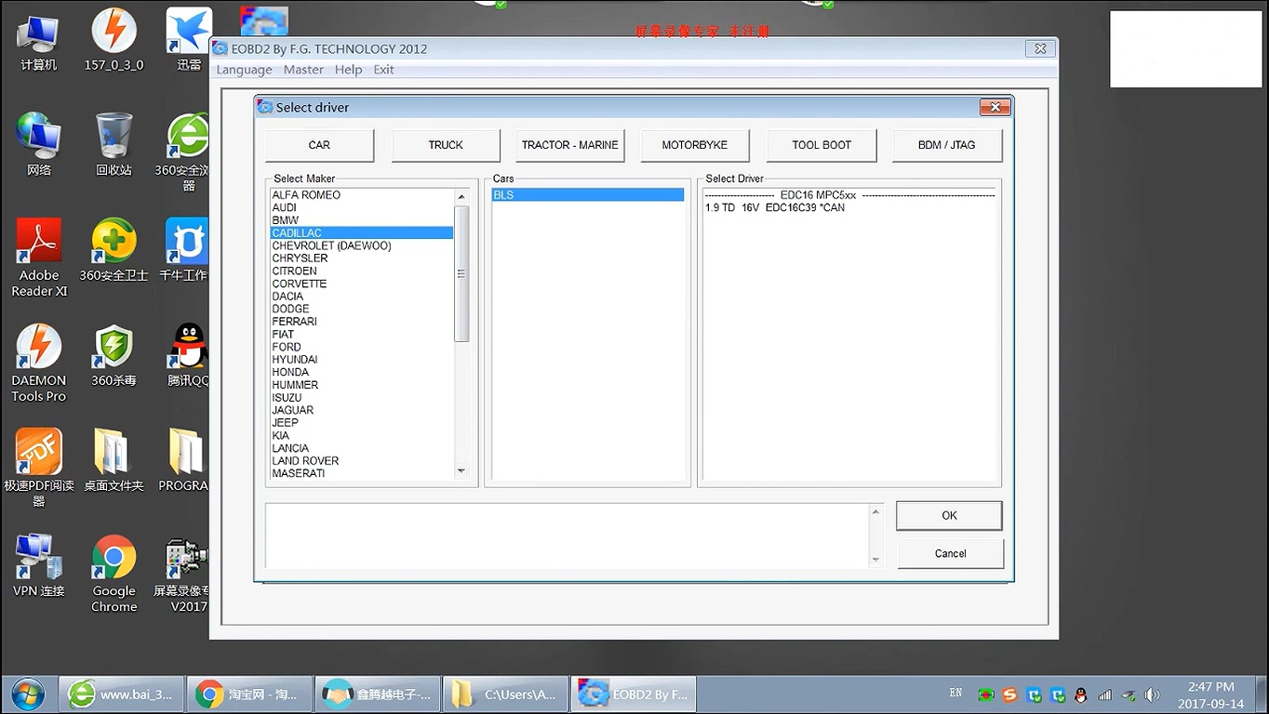
Task: Open the 360杀毒 antivirus shortcut
Action: [114, 356]
